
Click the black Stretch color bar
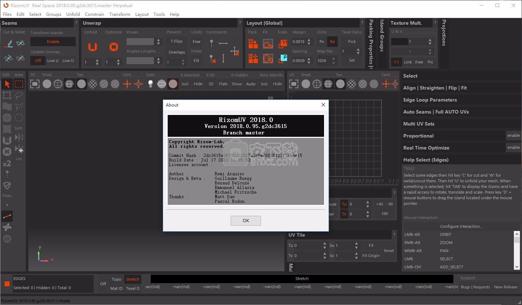click(302, 279)
